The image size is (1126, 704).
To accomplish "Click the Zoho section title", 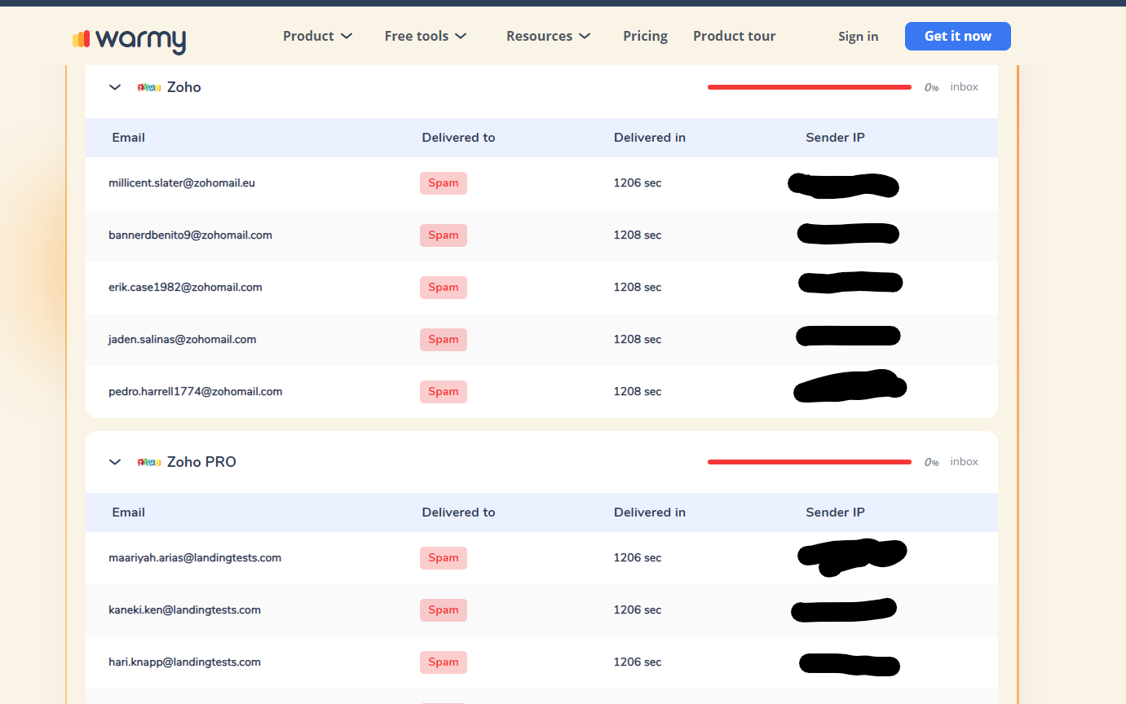I will point(184,87).
